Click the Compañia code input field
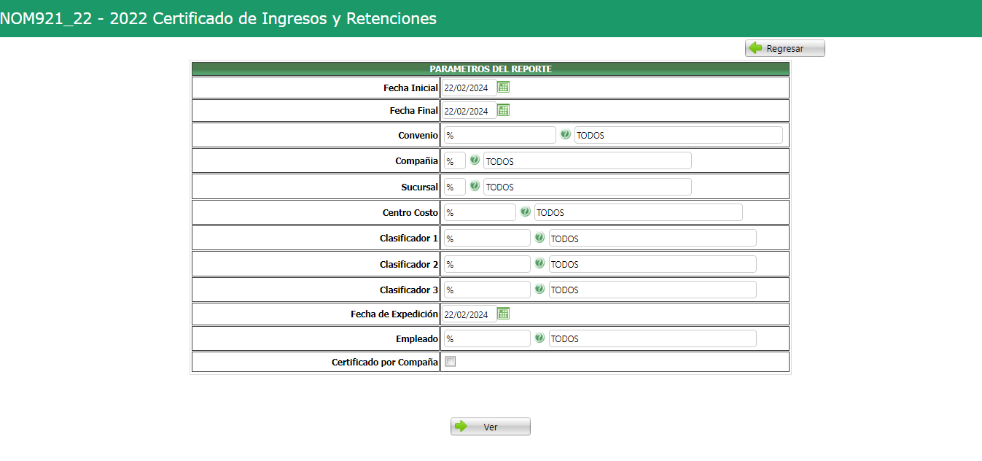 [x=455, y=161]
